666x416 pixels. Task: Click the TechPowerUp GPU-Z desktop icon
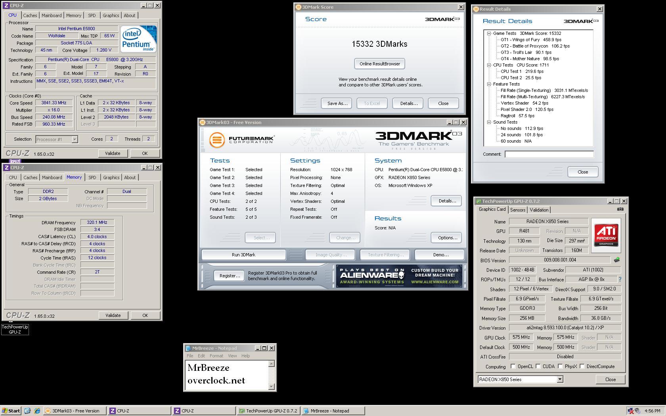(15, 329)
